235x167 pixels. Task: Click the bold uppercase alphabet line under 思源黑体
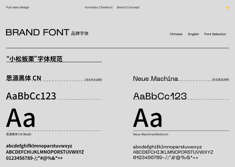pyautogui.click(x=45, y=152)
